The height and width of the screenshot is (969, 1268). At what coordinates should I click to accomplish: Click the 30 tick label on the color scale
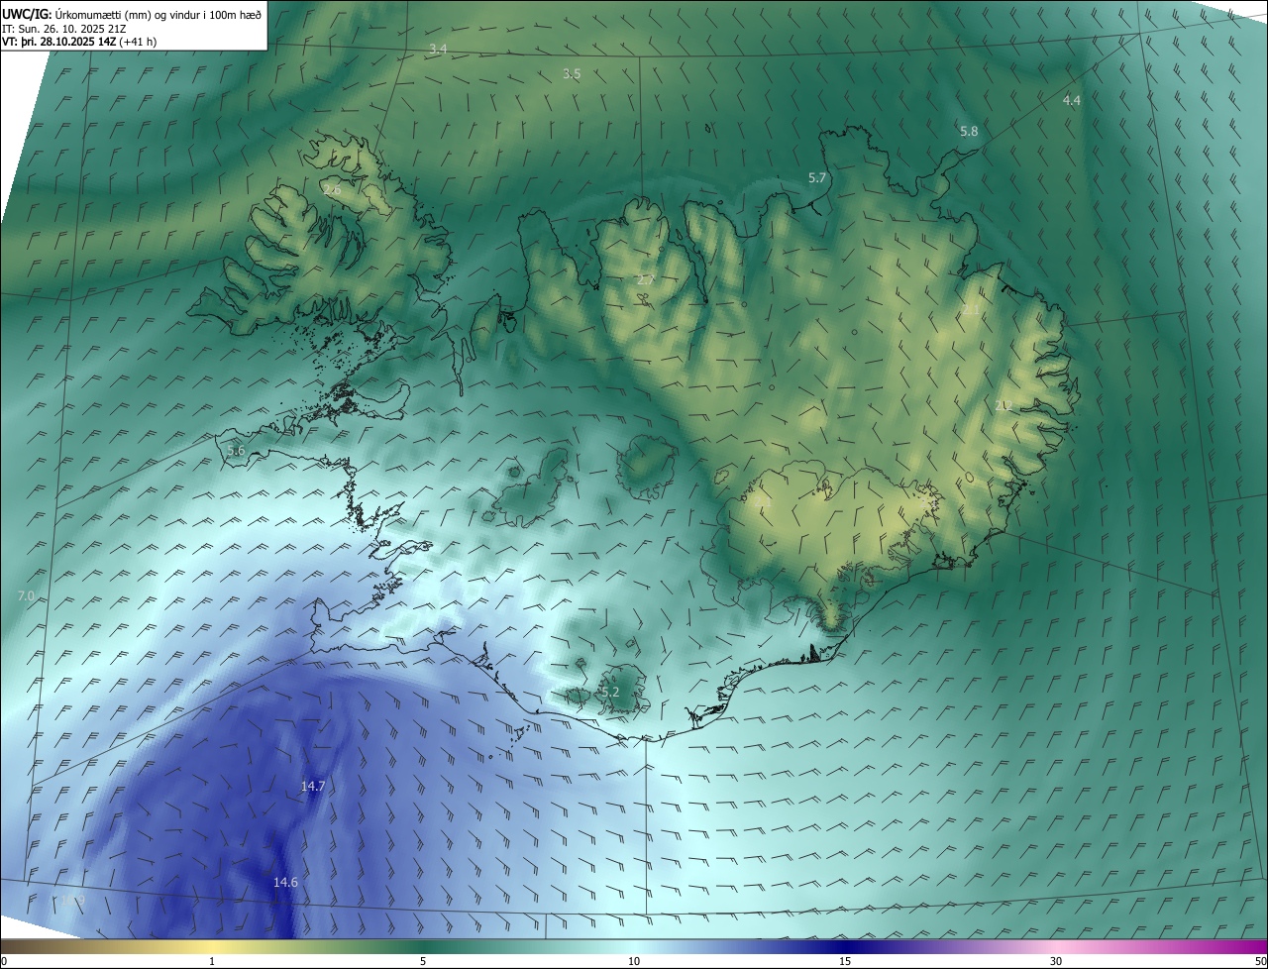[x=1056, y=961]
